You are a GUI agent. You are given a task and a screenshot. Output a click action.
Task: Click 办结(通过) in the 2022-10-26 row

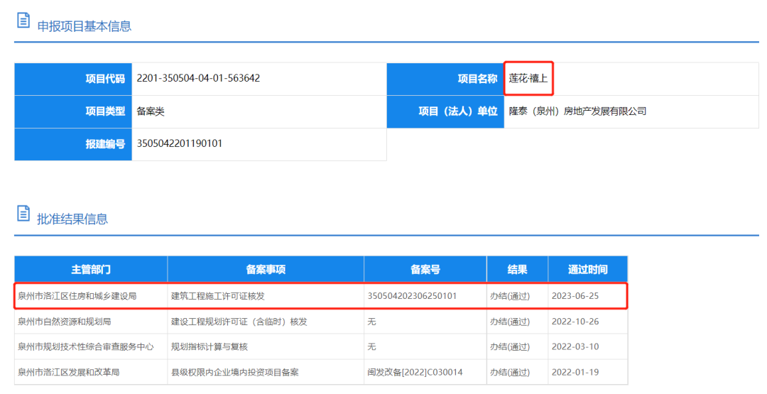pyautogui.click(x=510, y=322)
